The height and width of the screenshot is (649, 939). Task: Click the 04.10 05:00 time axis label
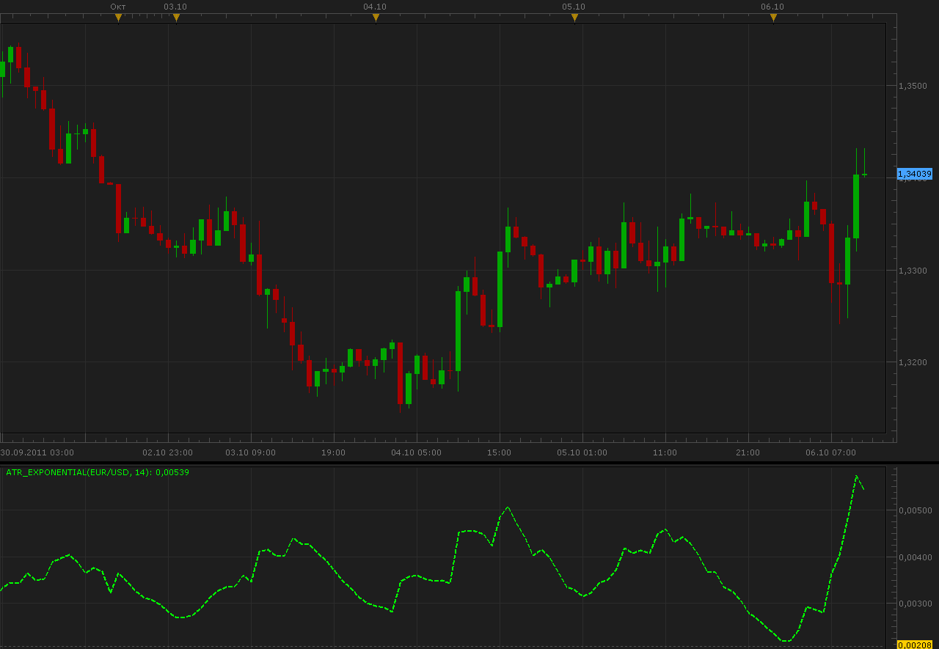tap(417, 452)
